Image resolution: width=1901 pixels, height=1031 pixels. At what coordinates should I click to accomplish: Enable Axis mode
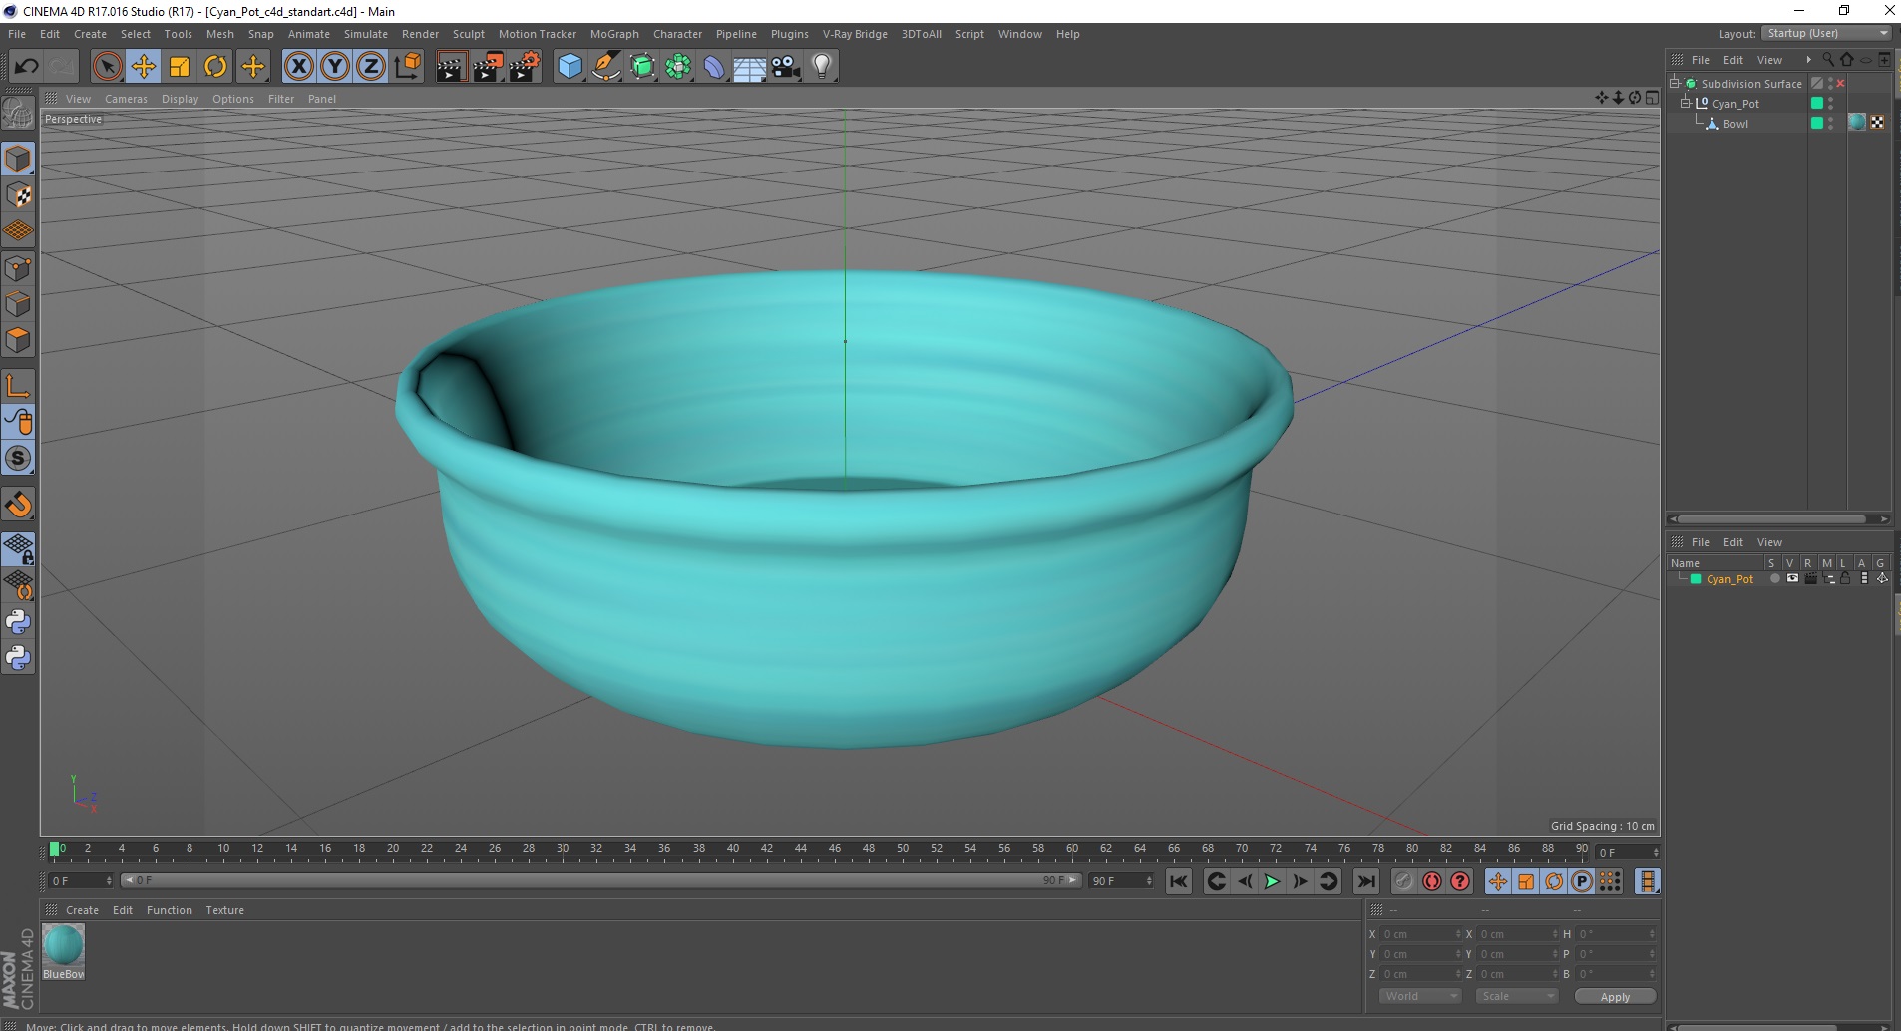point(18,386)
